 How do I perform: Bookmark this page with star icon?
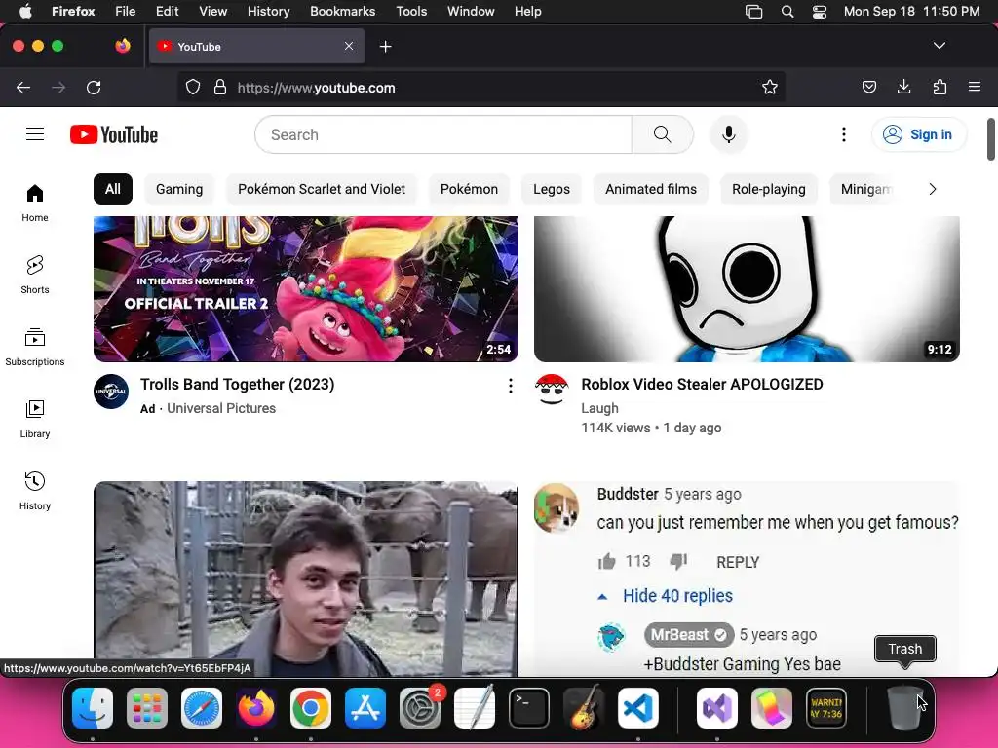click(x=770, y=87)
